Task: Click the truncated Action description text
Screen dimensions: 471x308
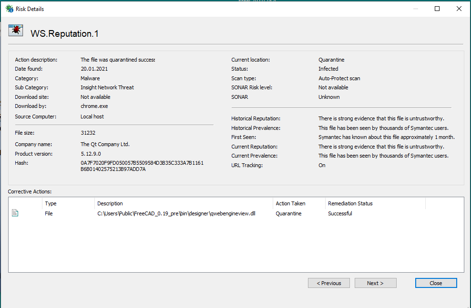Action: tap(118, 60)
